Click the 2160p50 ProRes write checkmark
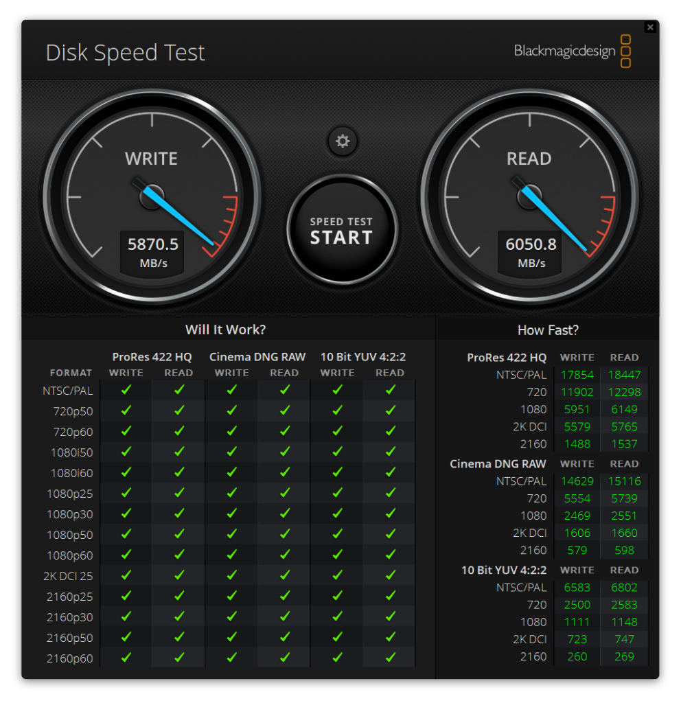The height and width of the screenshot is (703, 681). click(126, 637)
